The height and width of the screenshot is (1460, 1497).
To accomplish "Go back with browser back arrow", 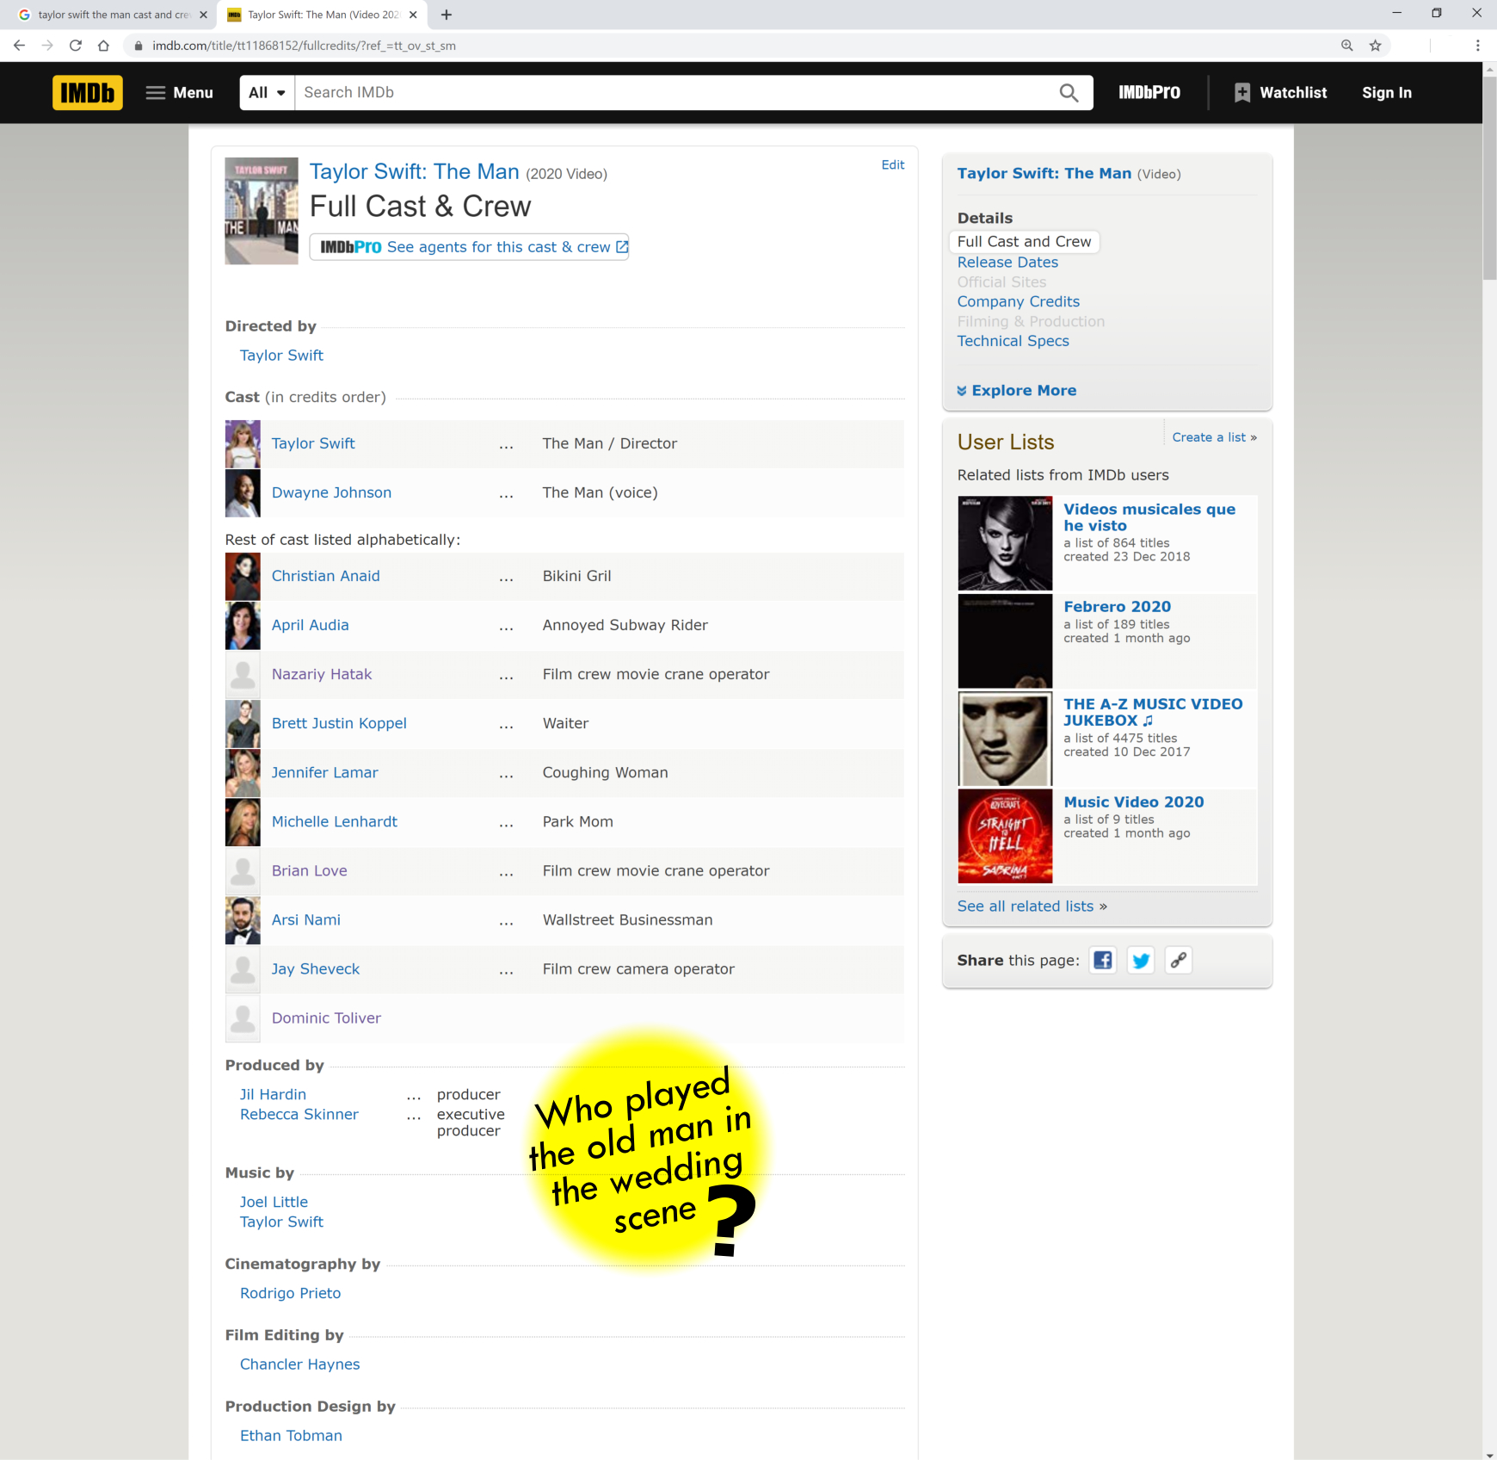I will pyautogui.click(x=19, y=46).
